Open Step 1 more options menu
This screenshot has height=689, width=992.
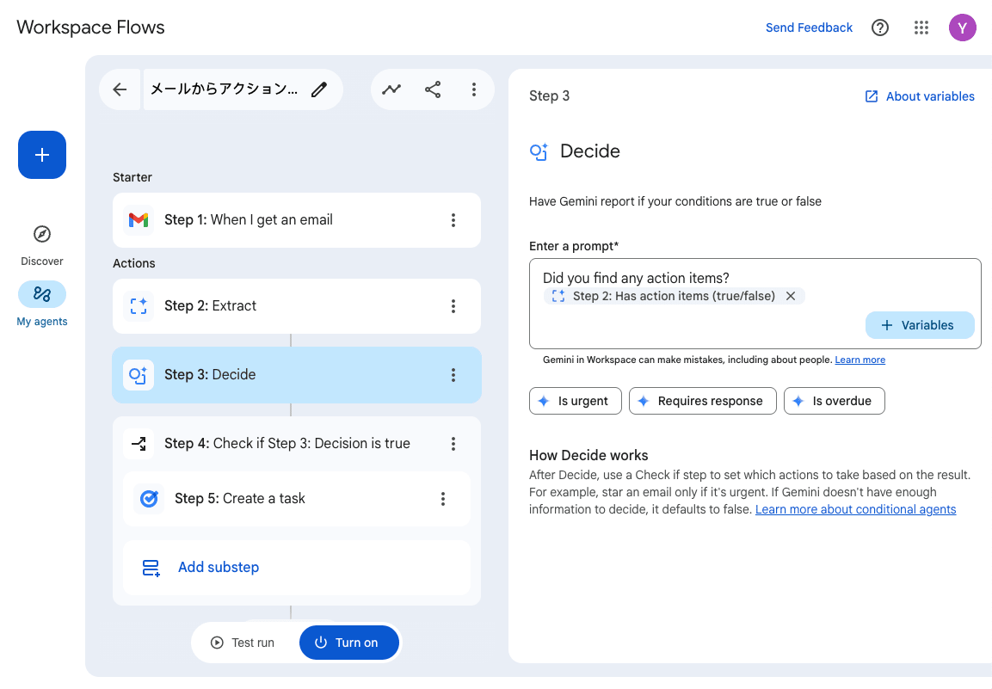pos(453,220)
